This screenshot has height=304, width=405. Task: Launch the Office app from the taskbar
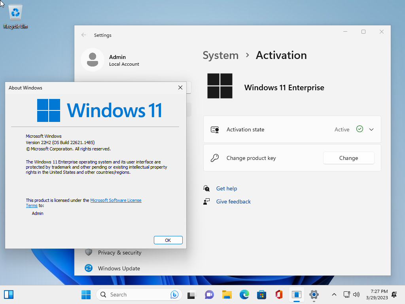tap(279, 294)
